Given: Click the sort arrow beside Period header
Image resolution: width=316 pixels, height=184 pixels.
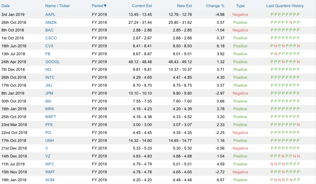Looking at the screenshot, I should click(x=105, y=6).
